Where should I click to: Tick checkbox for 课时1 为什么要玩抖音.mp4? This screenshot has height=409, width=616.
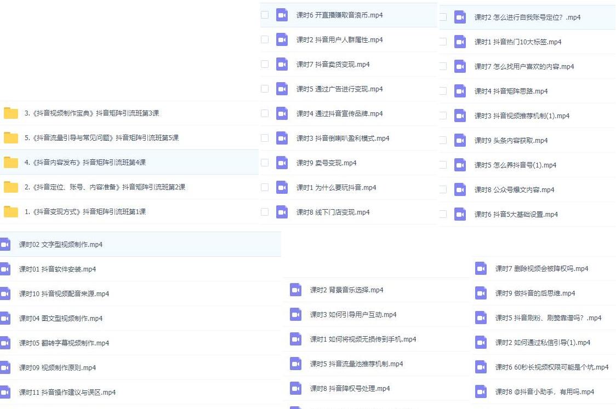[265, 188]
